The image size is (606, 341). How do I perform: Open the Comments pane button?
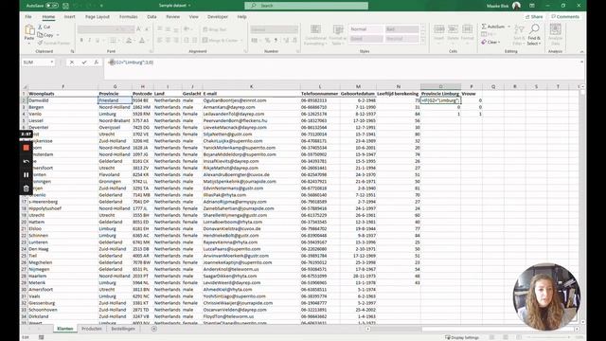point(565,17)
